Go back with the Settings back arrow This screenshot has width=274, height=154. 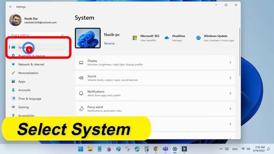11,7
